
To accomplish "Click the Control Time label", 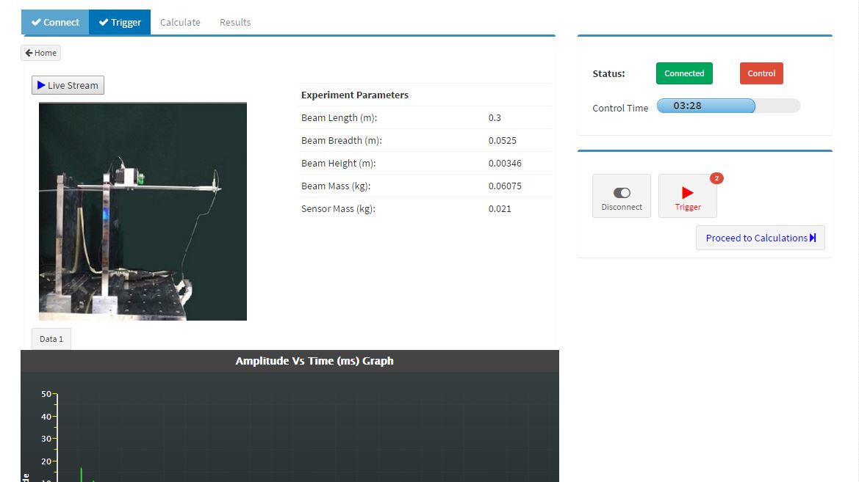I will point(620,109).
